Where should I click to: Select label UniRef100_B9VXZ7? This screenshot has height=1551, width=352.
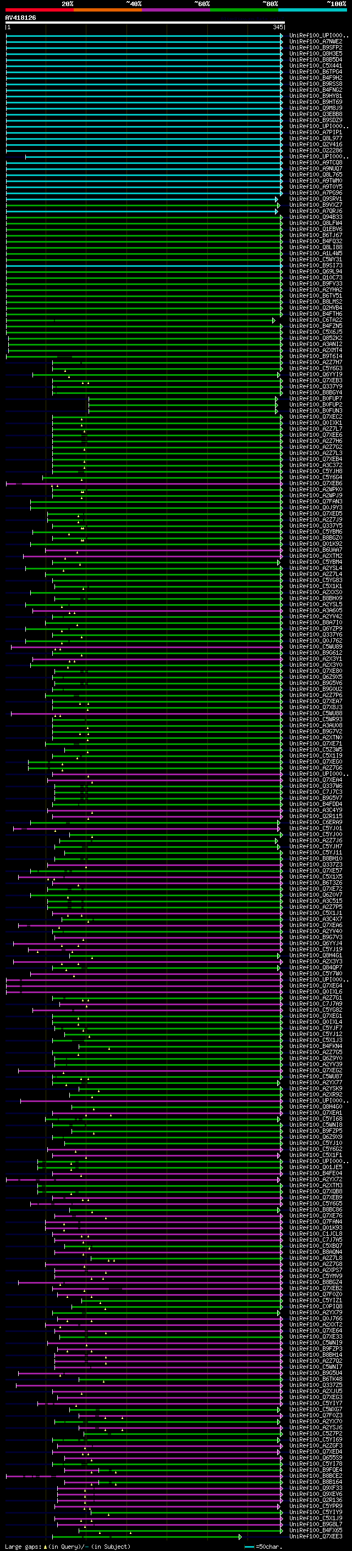[x=316, y=205]
